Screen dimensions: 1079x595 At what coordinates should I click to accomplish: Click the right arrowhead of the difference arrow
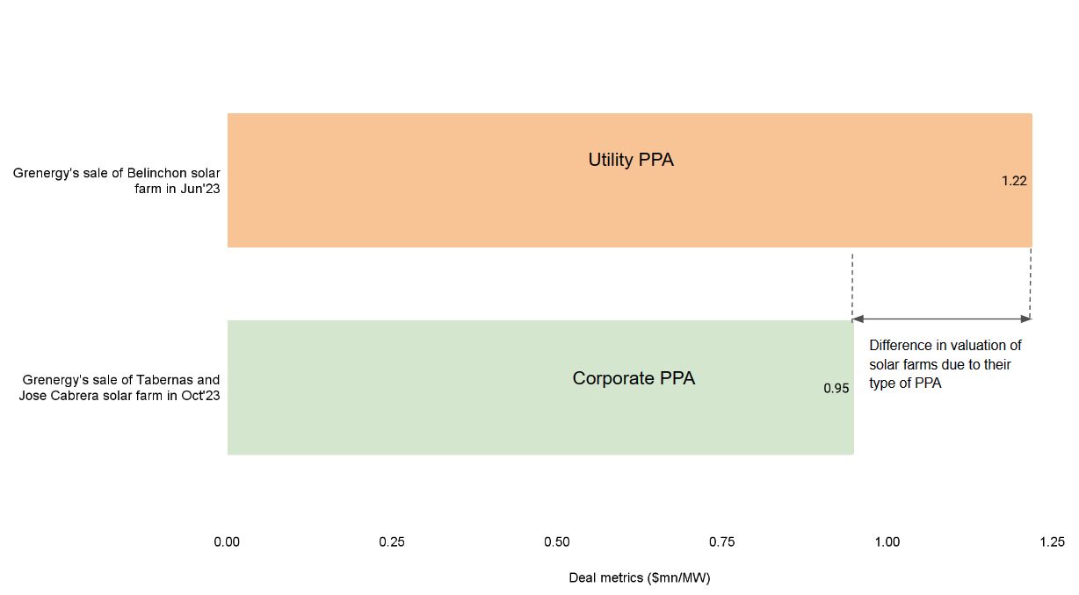[x=1025, y=319]
